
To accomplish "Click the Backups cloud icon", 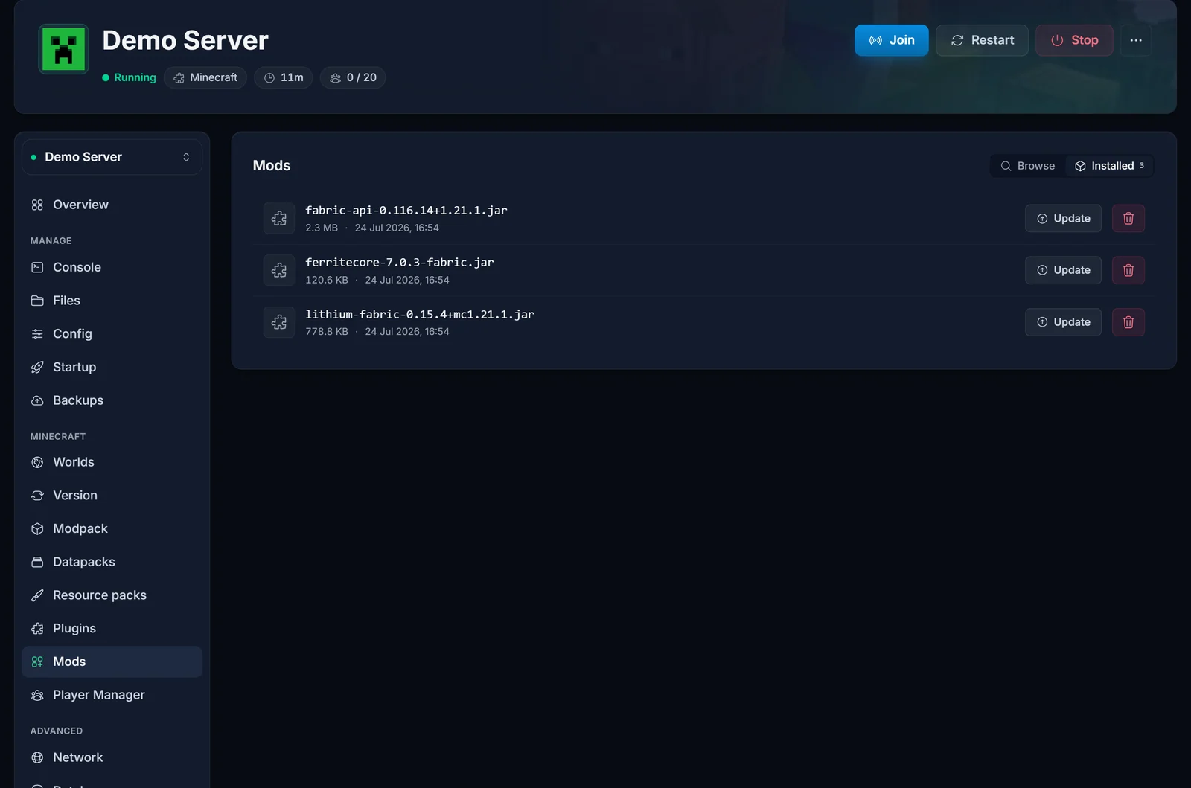I will (x=37, y=400).
